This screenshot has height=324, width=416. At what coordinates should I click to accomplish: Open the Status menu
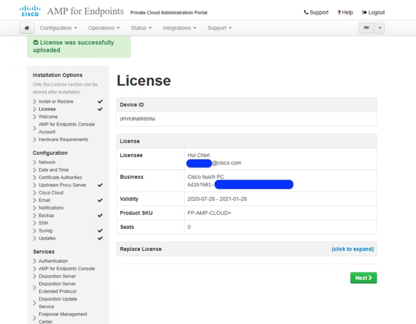point(141,28)
